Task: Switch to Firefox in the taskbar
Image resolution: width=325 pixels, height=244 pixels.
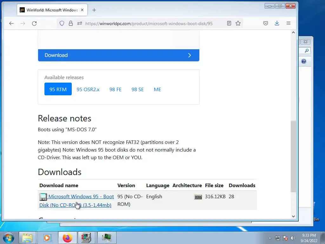Action: 67,238
